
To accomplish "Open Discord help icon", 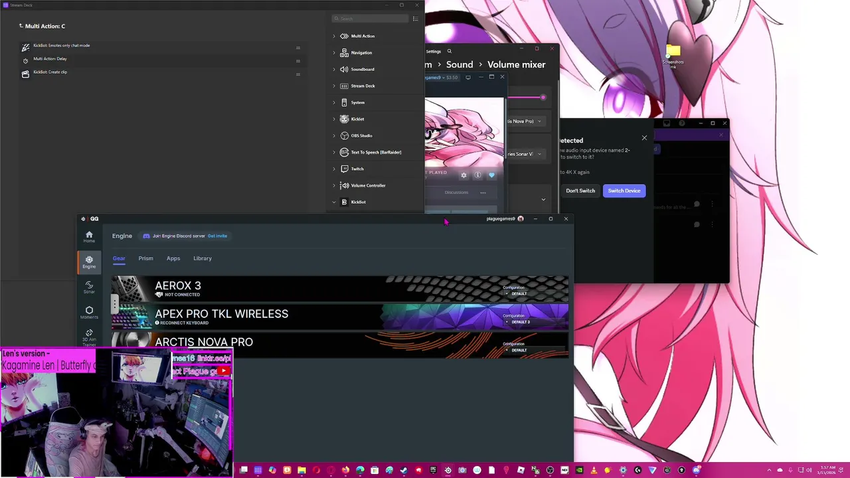I will coord(682,123).
